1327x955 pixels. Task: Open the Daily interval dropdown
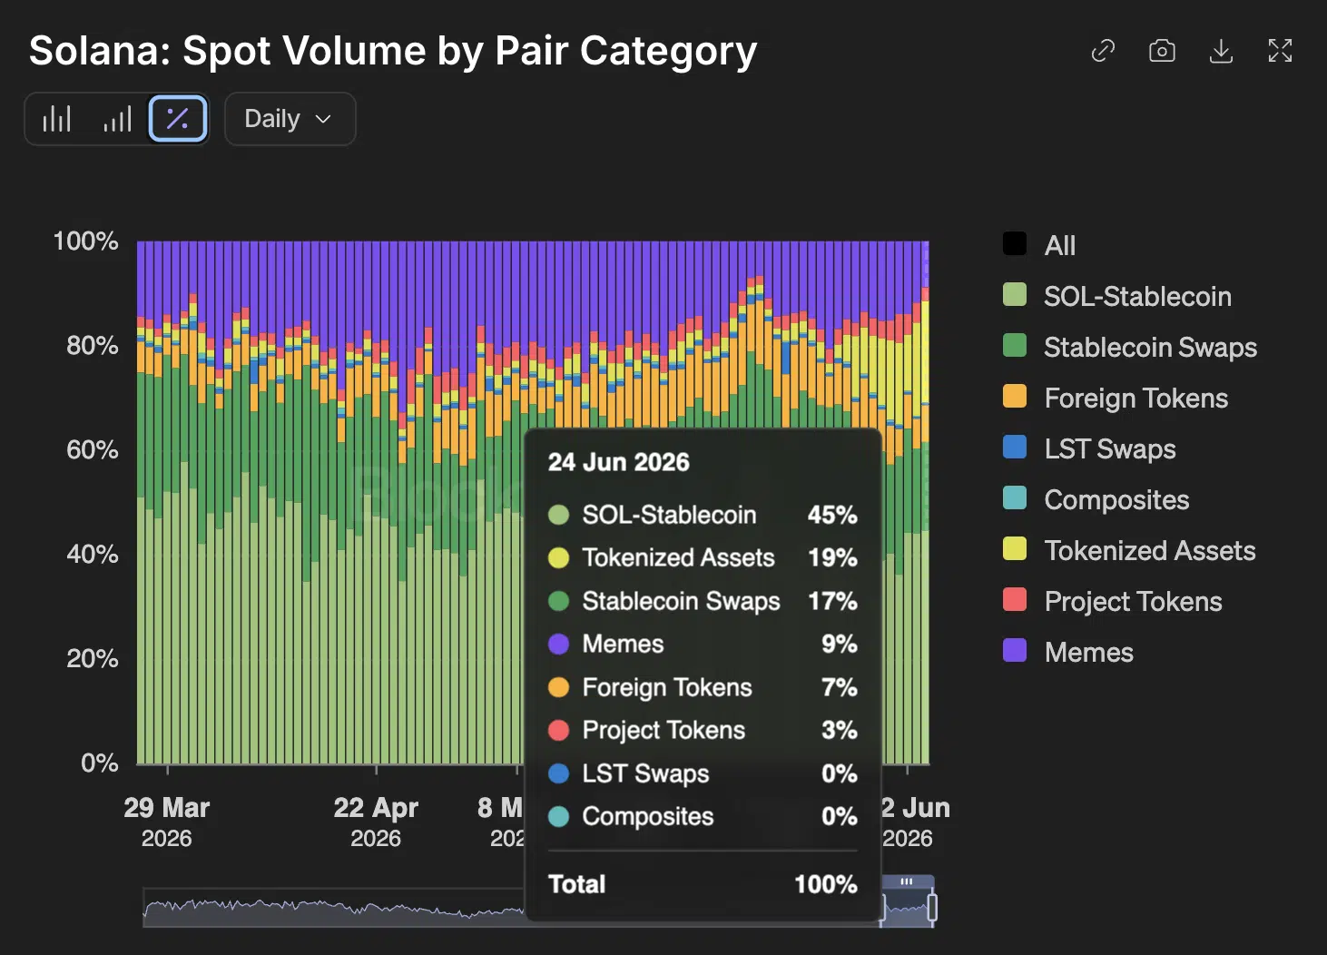290,119
